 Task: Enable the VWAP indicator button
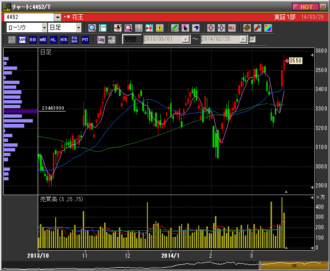click(x=12, y=40)
